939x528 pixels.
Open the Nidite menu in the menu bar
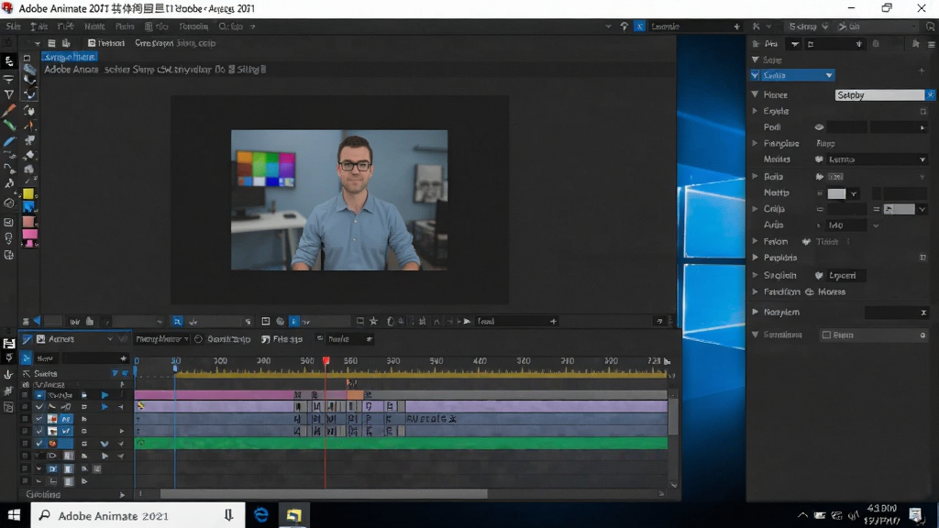click(94, 27)
